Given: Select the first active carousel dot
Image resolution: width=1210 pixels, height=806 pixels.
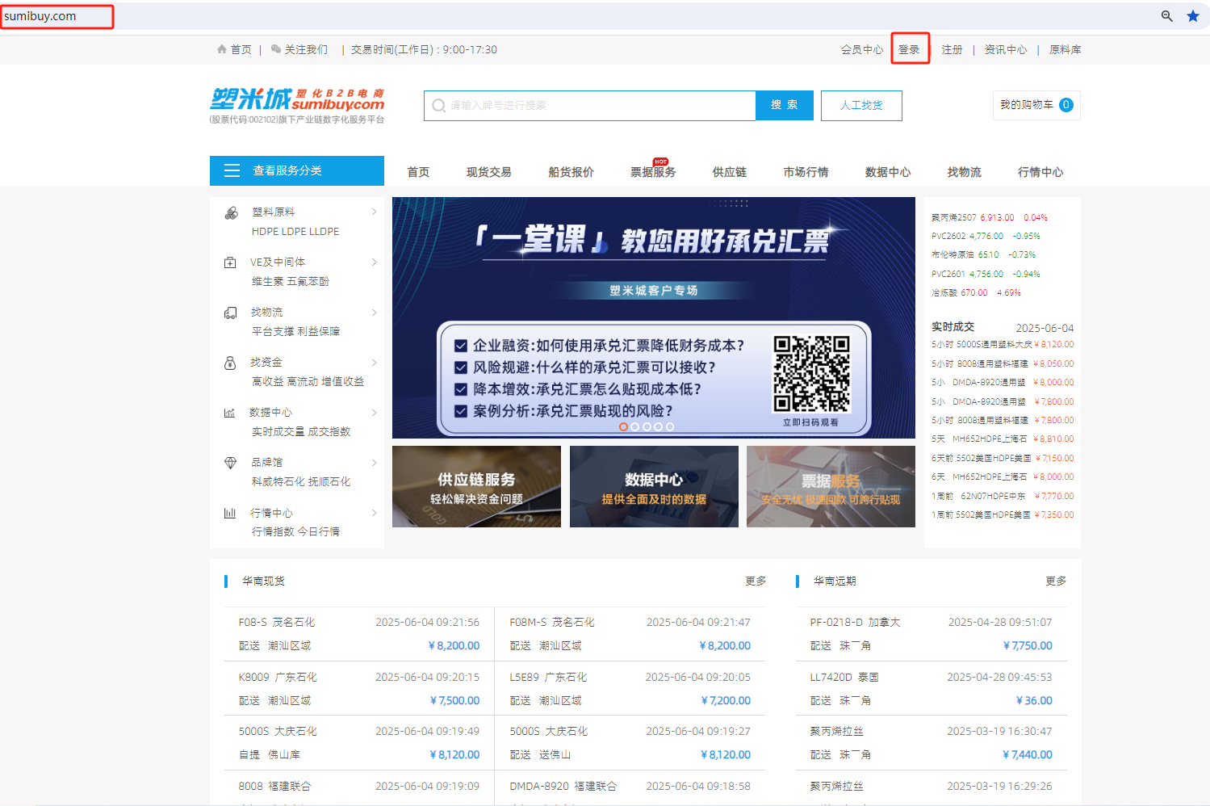Looking at the screenshot, I should (623, 426).
